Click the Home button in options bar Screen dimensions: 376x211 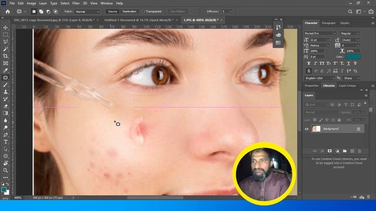(x=8, y=12)
